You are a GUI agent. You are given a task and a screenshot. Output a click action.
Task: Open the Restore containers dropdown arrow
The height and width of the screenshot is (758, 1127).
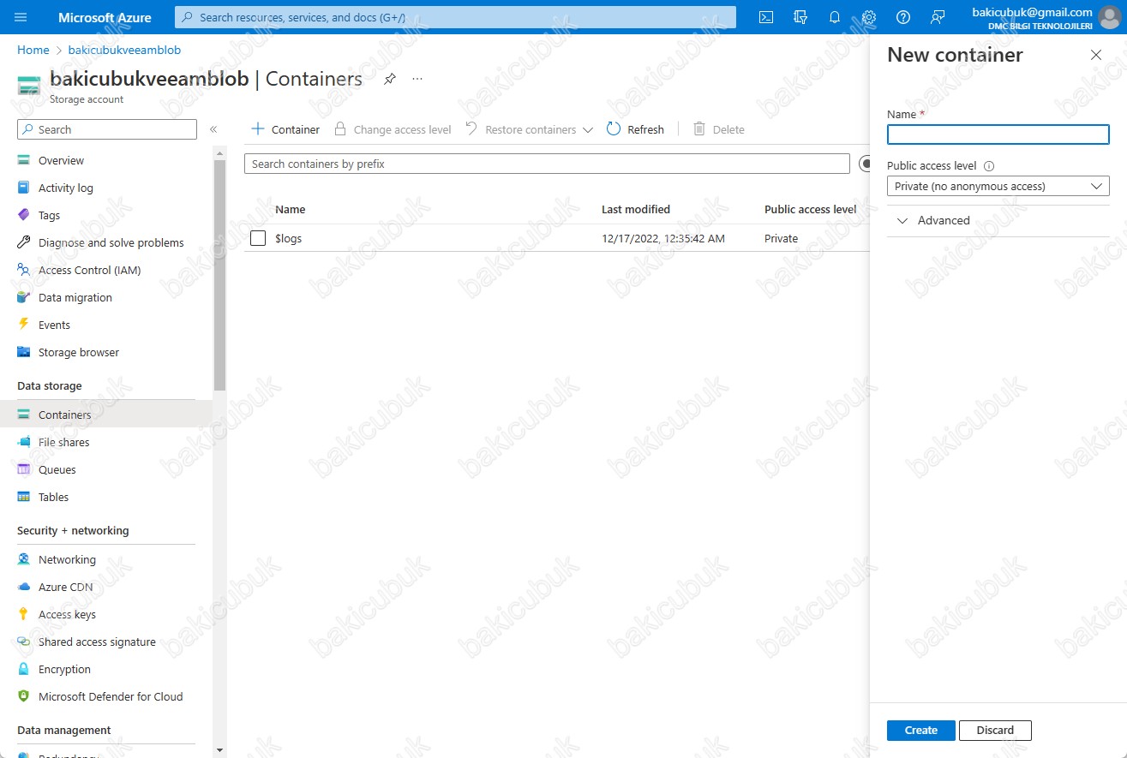587,130
